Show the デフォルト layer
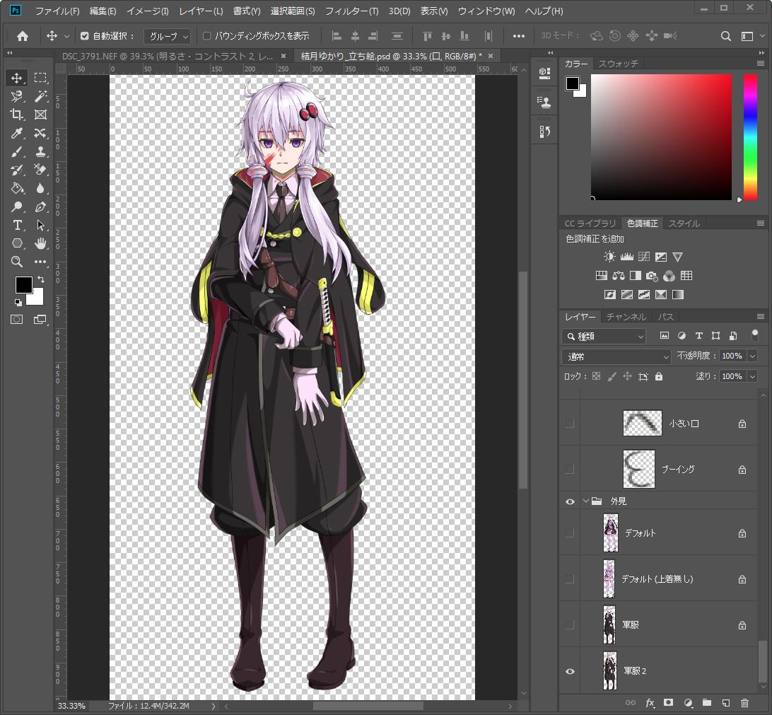The width and height of the screenshot is (772, 715). [570, 533]
